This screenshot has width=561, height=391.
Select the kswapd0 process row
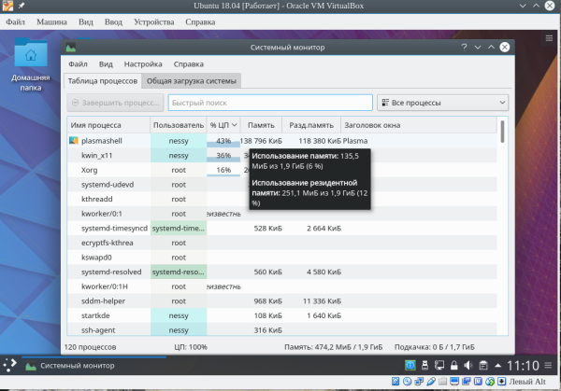[282, 258]
